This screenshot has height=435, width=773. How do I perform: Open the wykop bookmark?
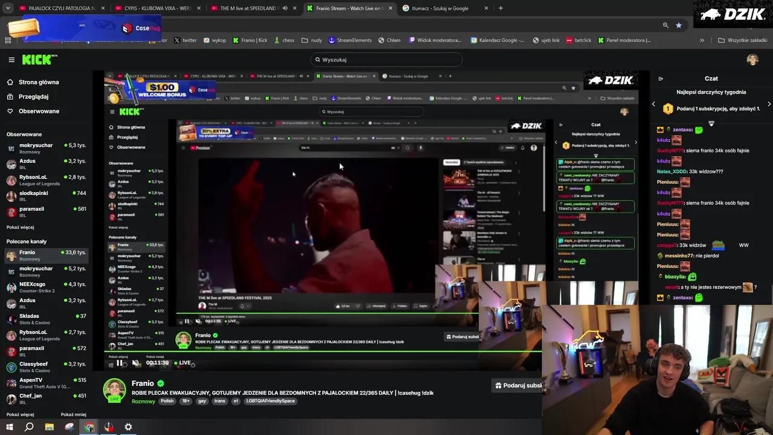pyautogui.click(x=215, y=40)
